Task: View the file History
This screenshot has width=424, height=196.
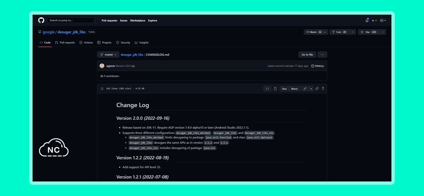Action: [x=317, y=66]
